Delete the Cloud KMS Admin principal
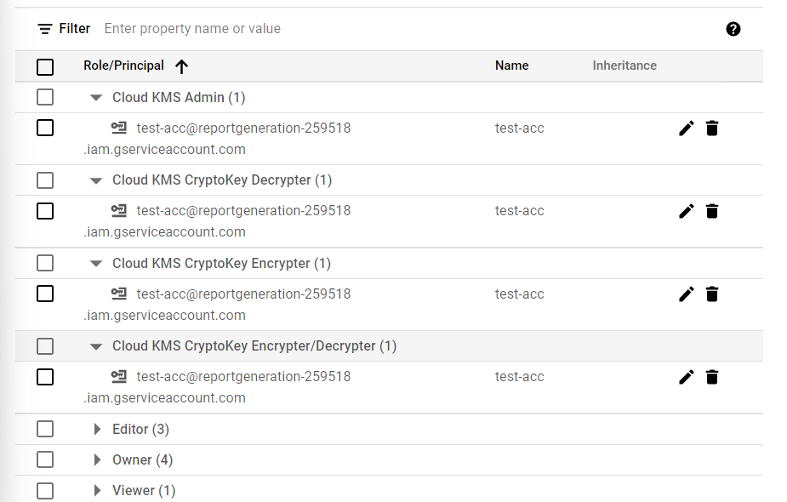This screenshot has height=502, width=787. point(712,128)
